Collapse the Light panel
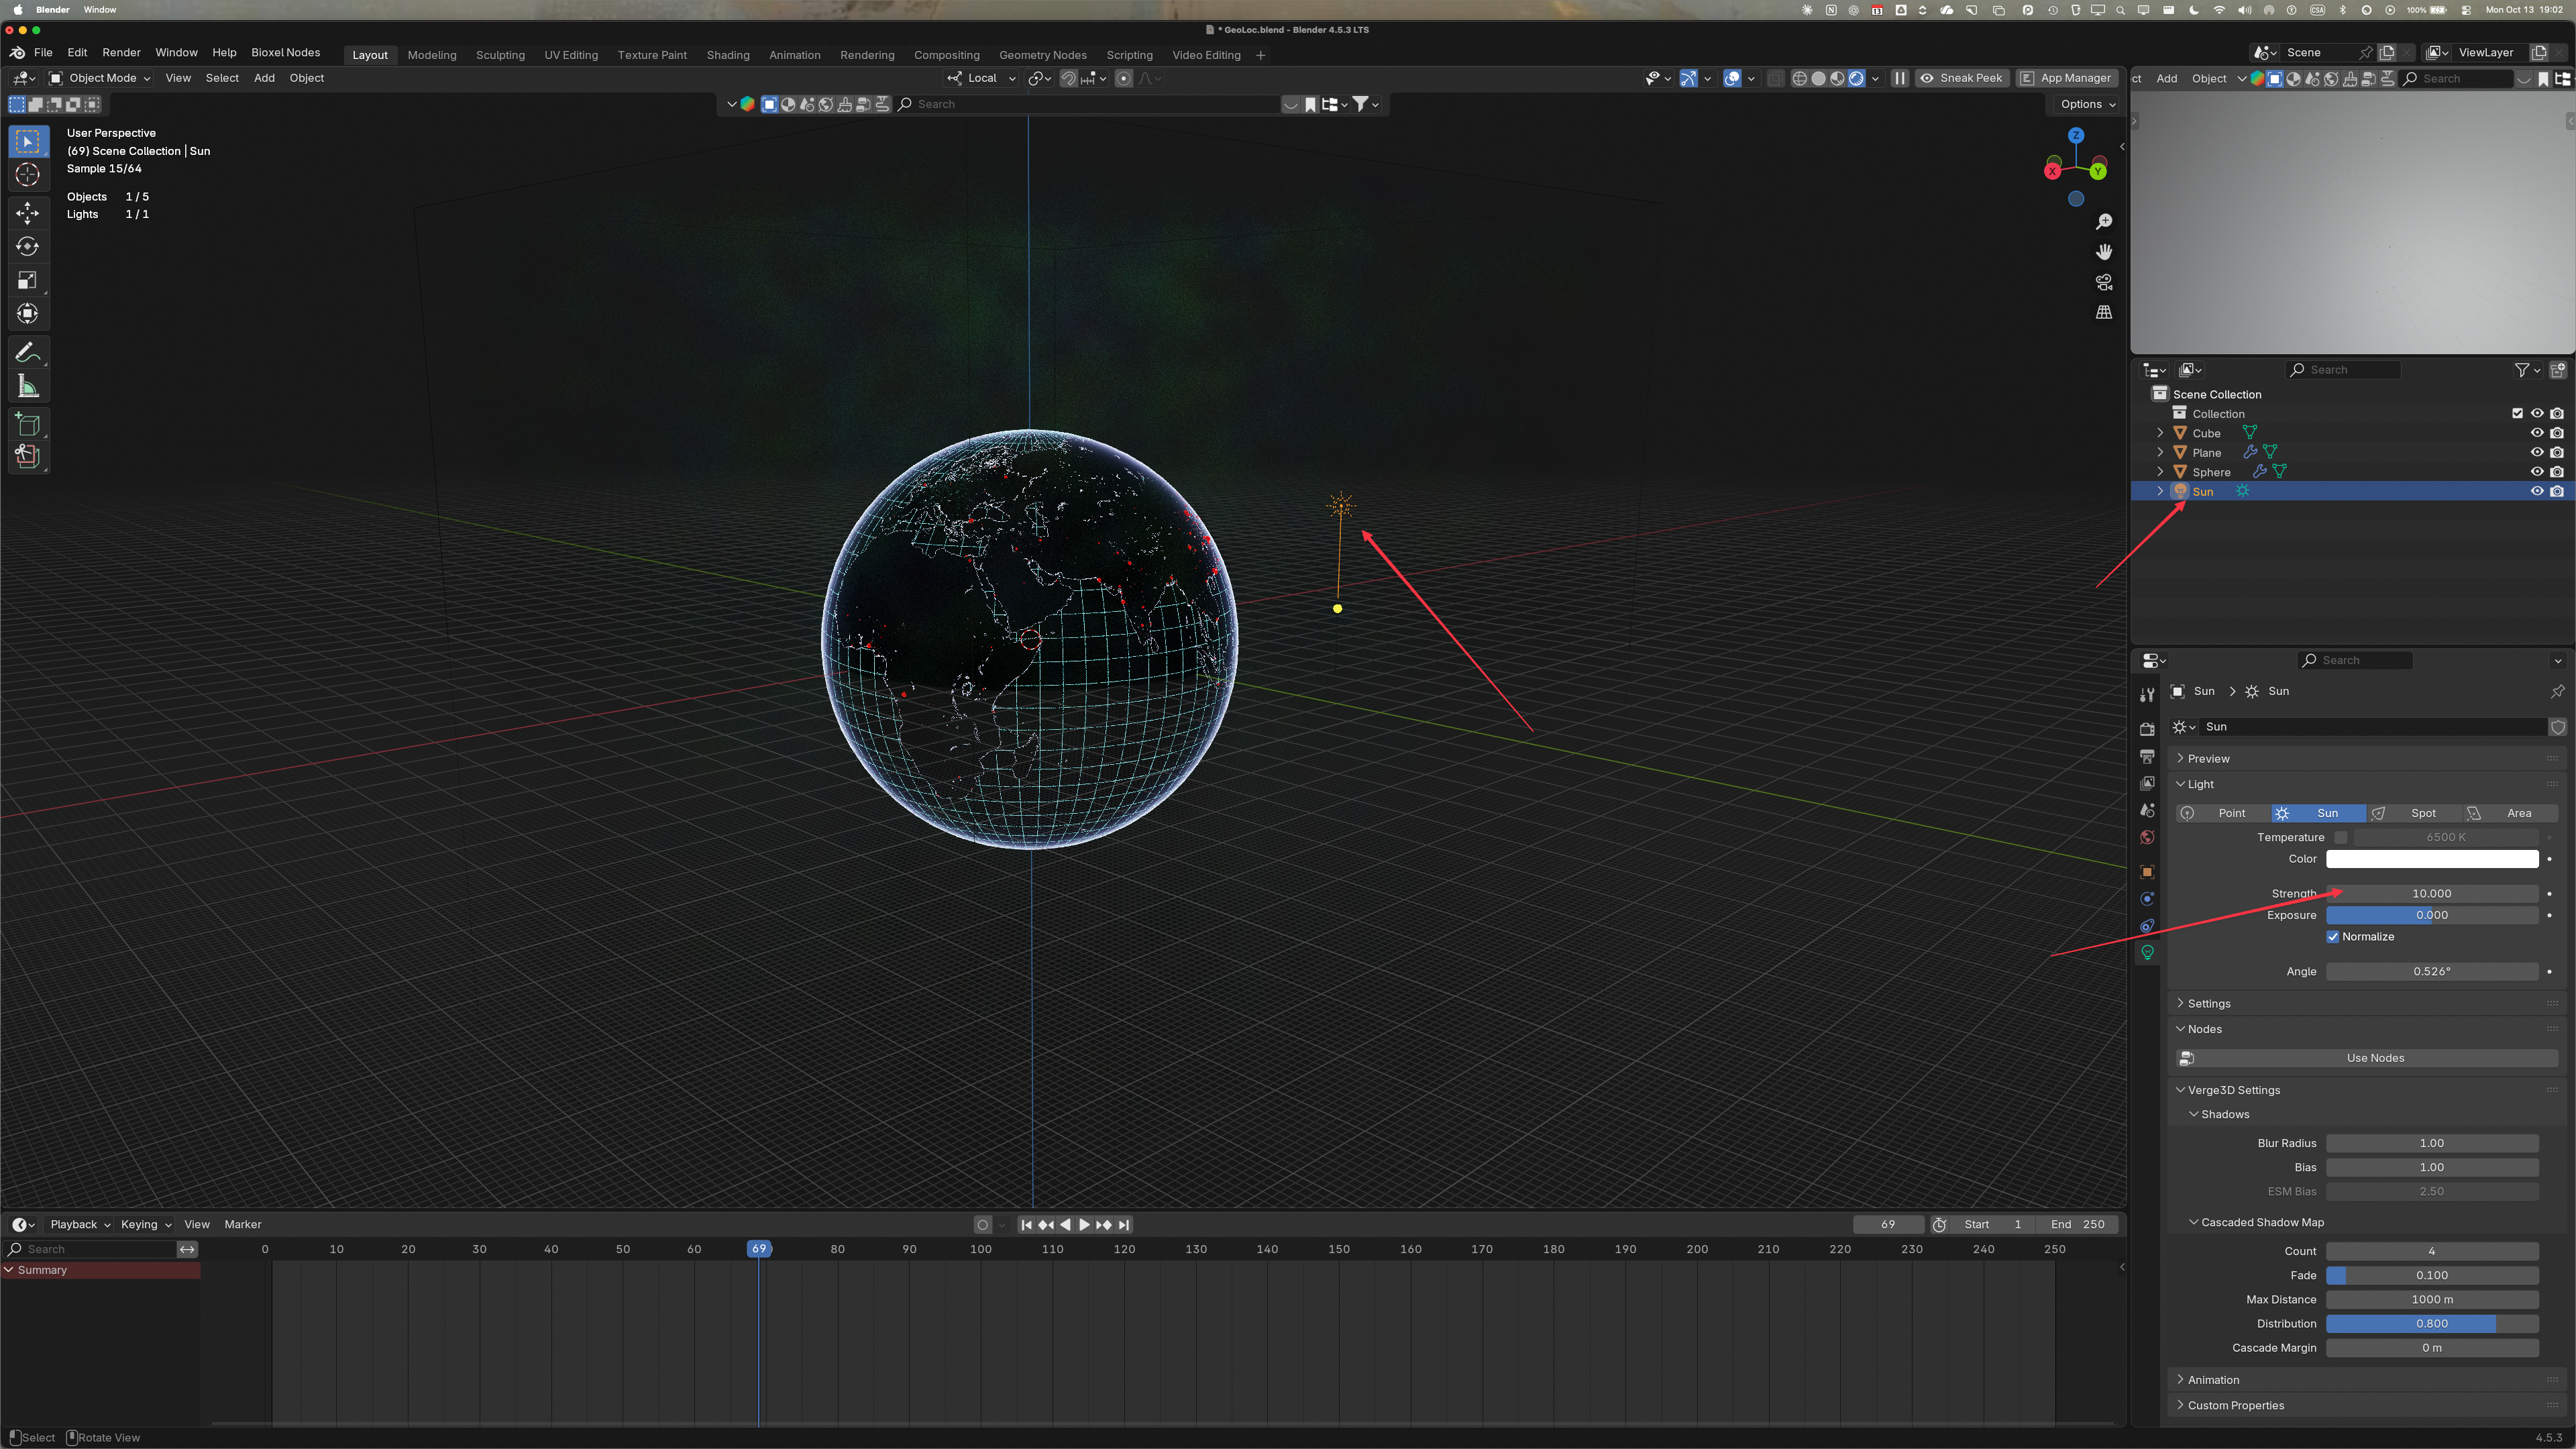 [x=2200, y=784]
